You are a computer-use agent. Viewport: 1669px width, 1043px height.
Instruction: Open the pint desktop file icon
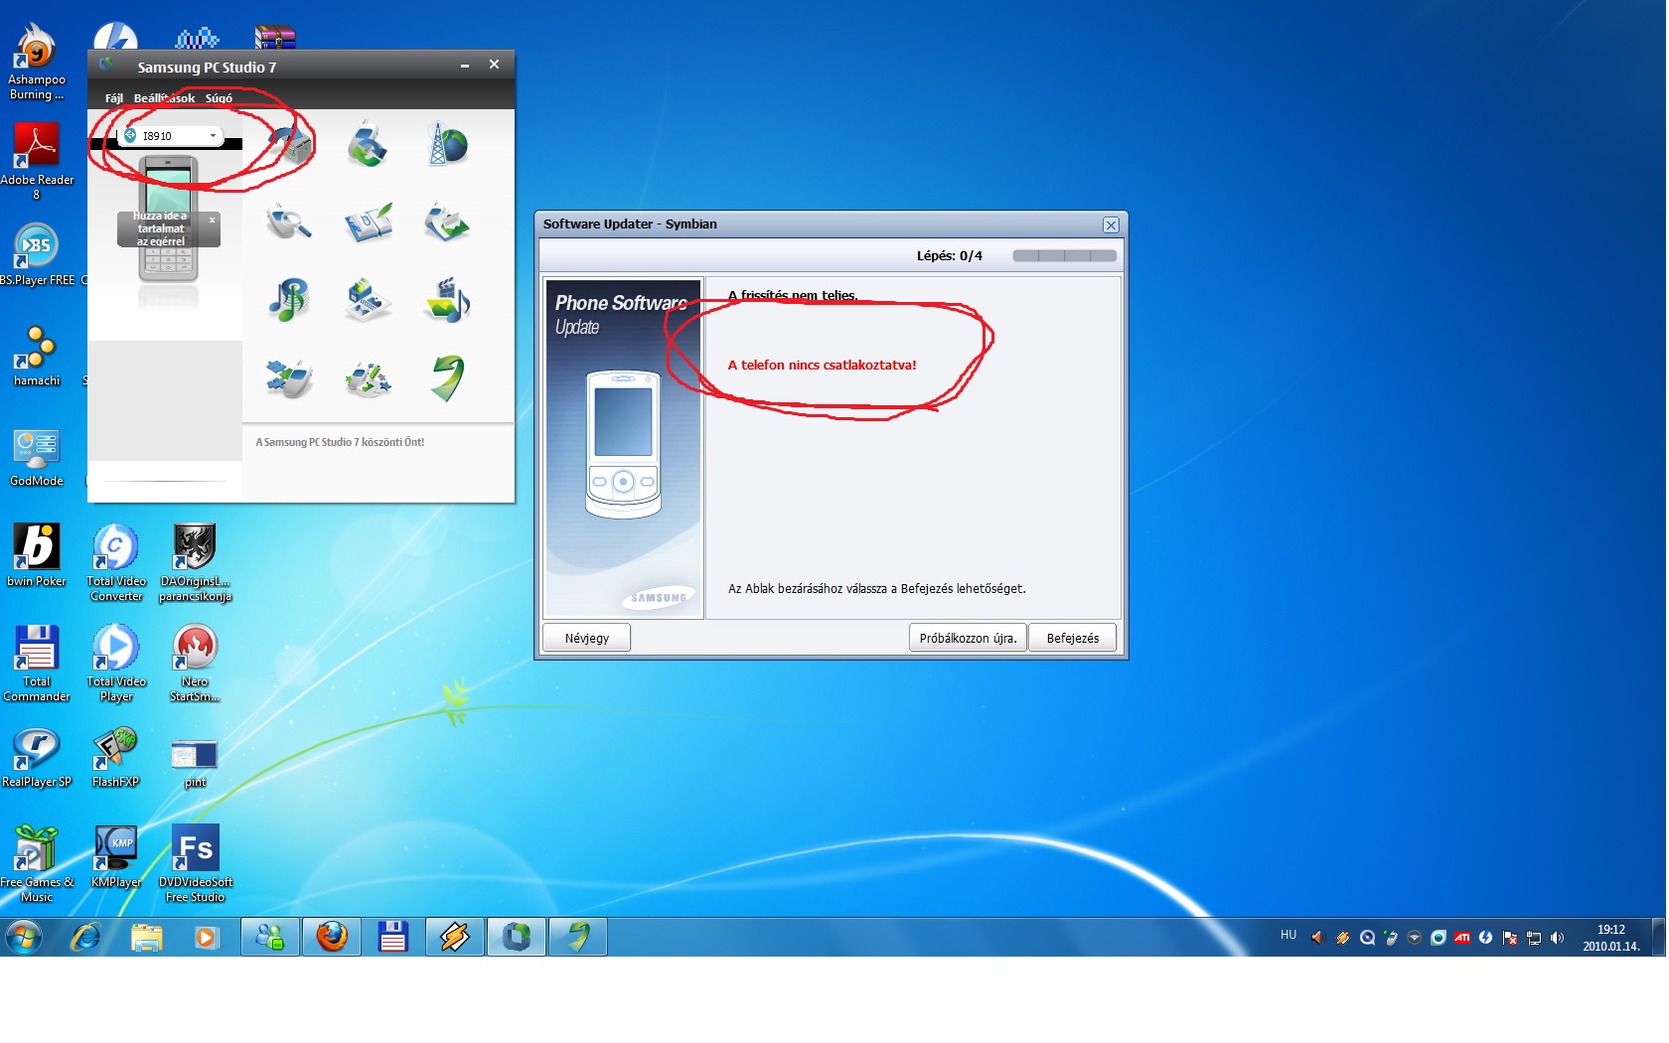click(x=195, y=763)
